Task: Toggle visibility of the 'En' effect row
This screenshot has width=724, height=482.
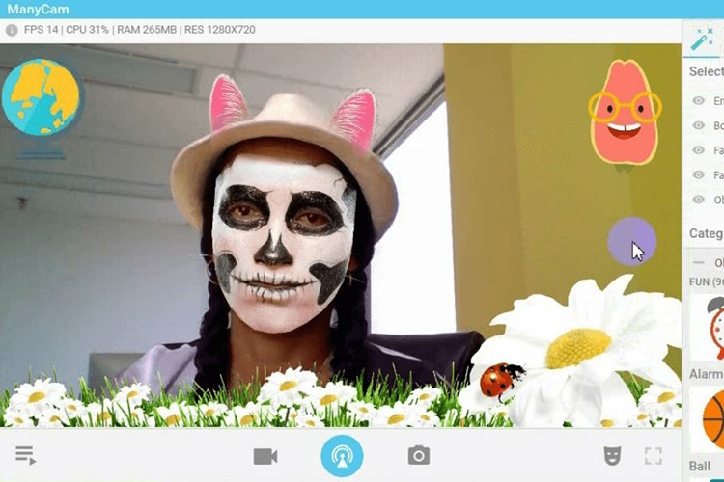Action: point(698,100)
